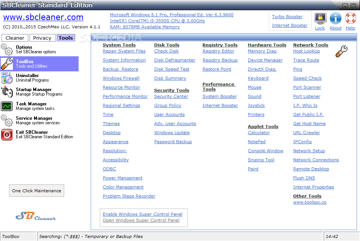Select the Tools tab
360x241 pixels.
coord(66,38)
